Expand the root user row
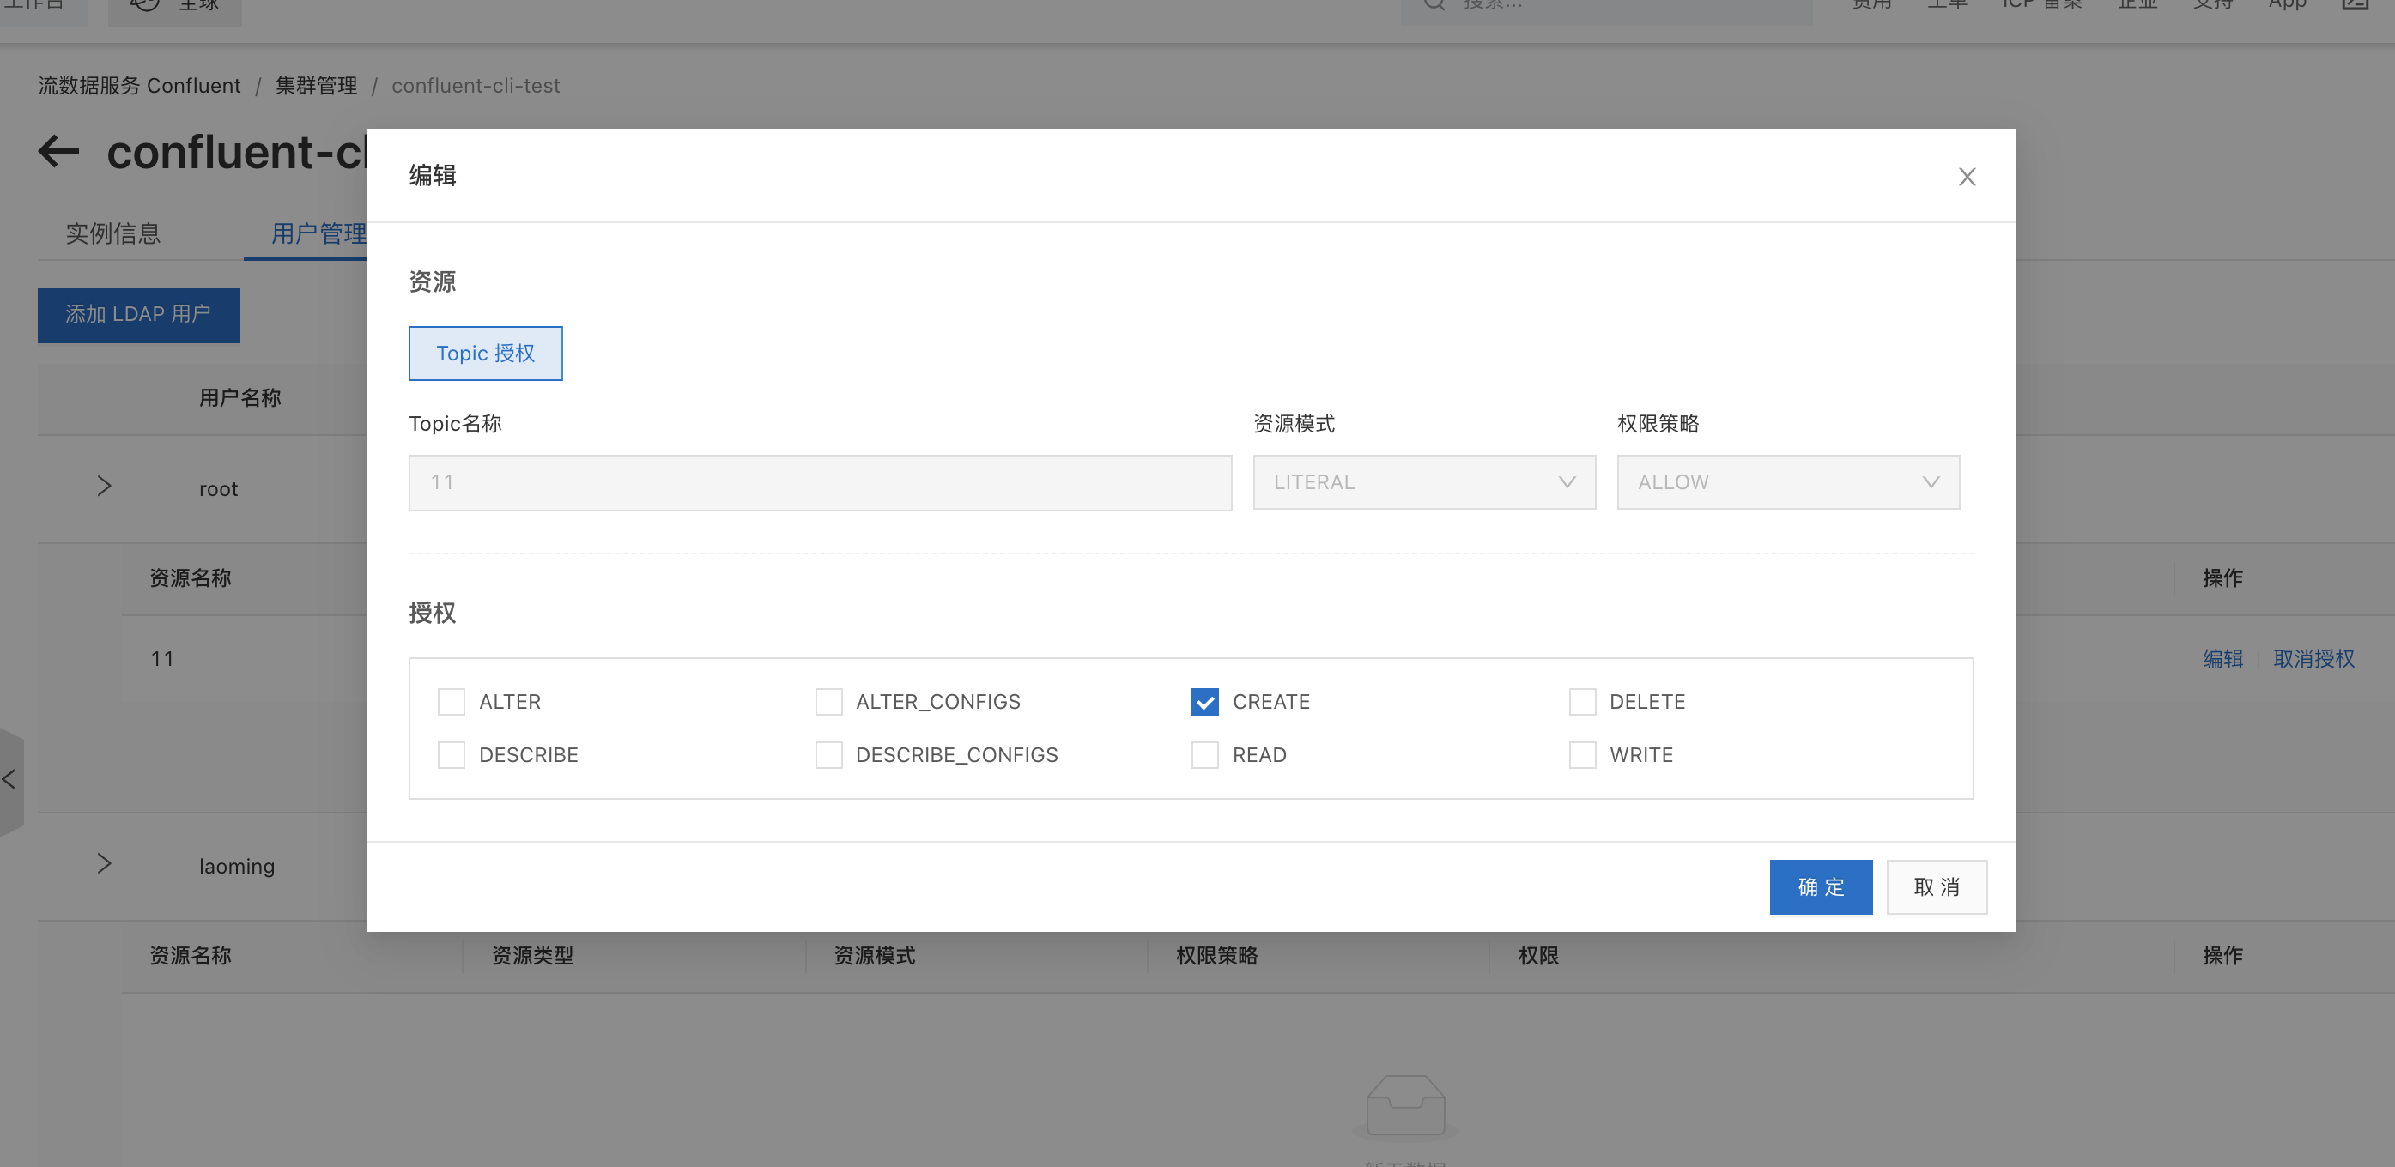Viewport: 2395px width, 1167px height. point(104,486)
